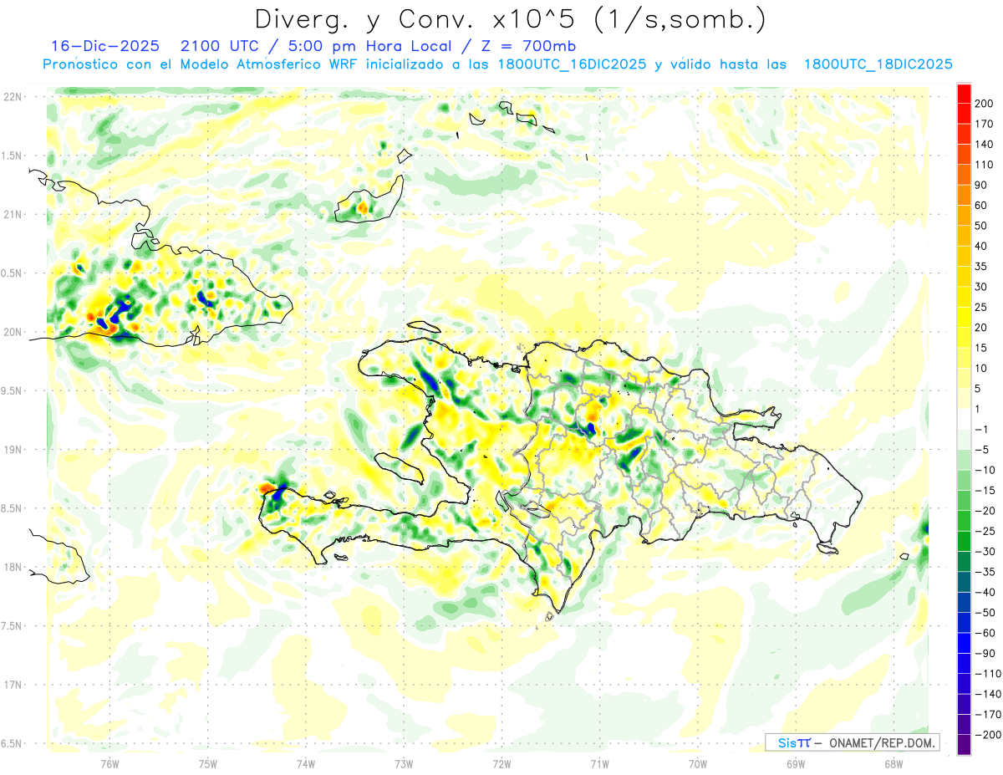Click the '72W' longitude axis label
Image resolution: width=1003 pixels, height=775 pixels.
501,764
